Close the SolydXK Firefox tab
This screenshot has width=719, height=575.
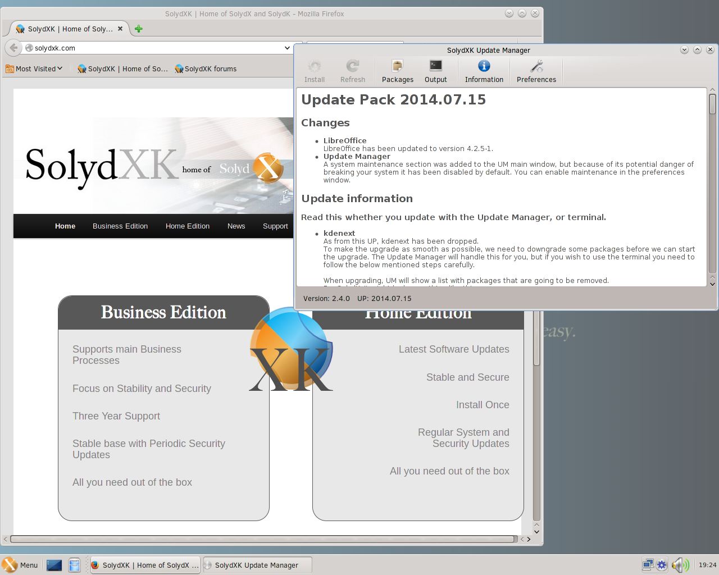point(120,29)
